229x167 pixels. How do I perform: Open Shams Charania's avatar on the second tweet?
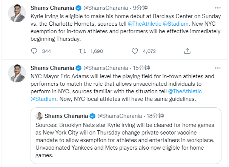point(17,74)
